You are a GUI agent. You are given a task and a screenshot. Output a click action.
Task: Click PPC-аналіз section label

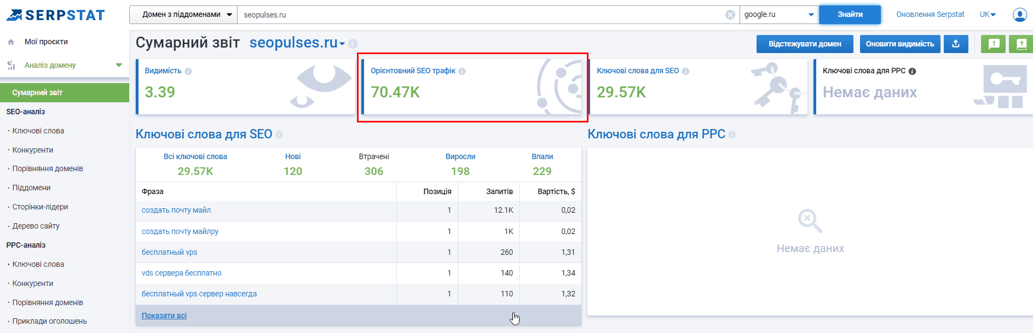26,245
